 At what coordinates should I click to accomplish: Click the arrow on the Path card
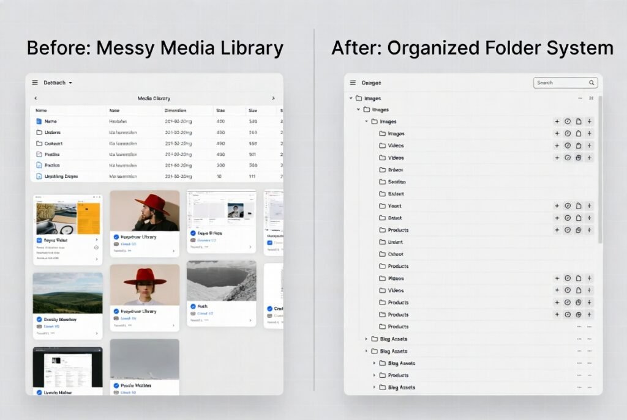click(250, 320)
